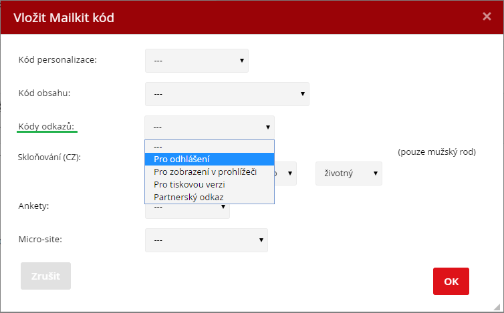Click the 'Micro-site:' label
504x313 pixels.
click(40, 239)
